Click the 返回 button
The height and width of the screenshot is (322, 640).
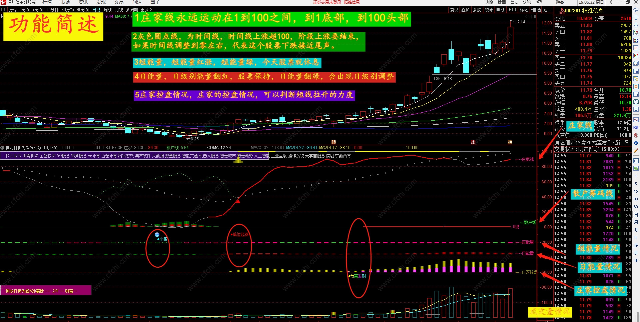[x=548, y=10]
